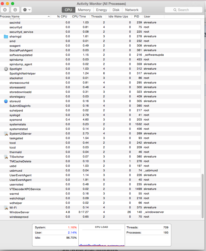206x251 pixels.
Task: Select the suhelperd process
Action: [x=100, y=110]
